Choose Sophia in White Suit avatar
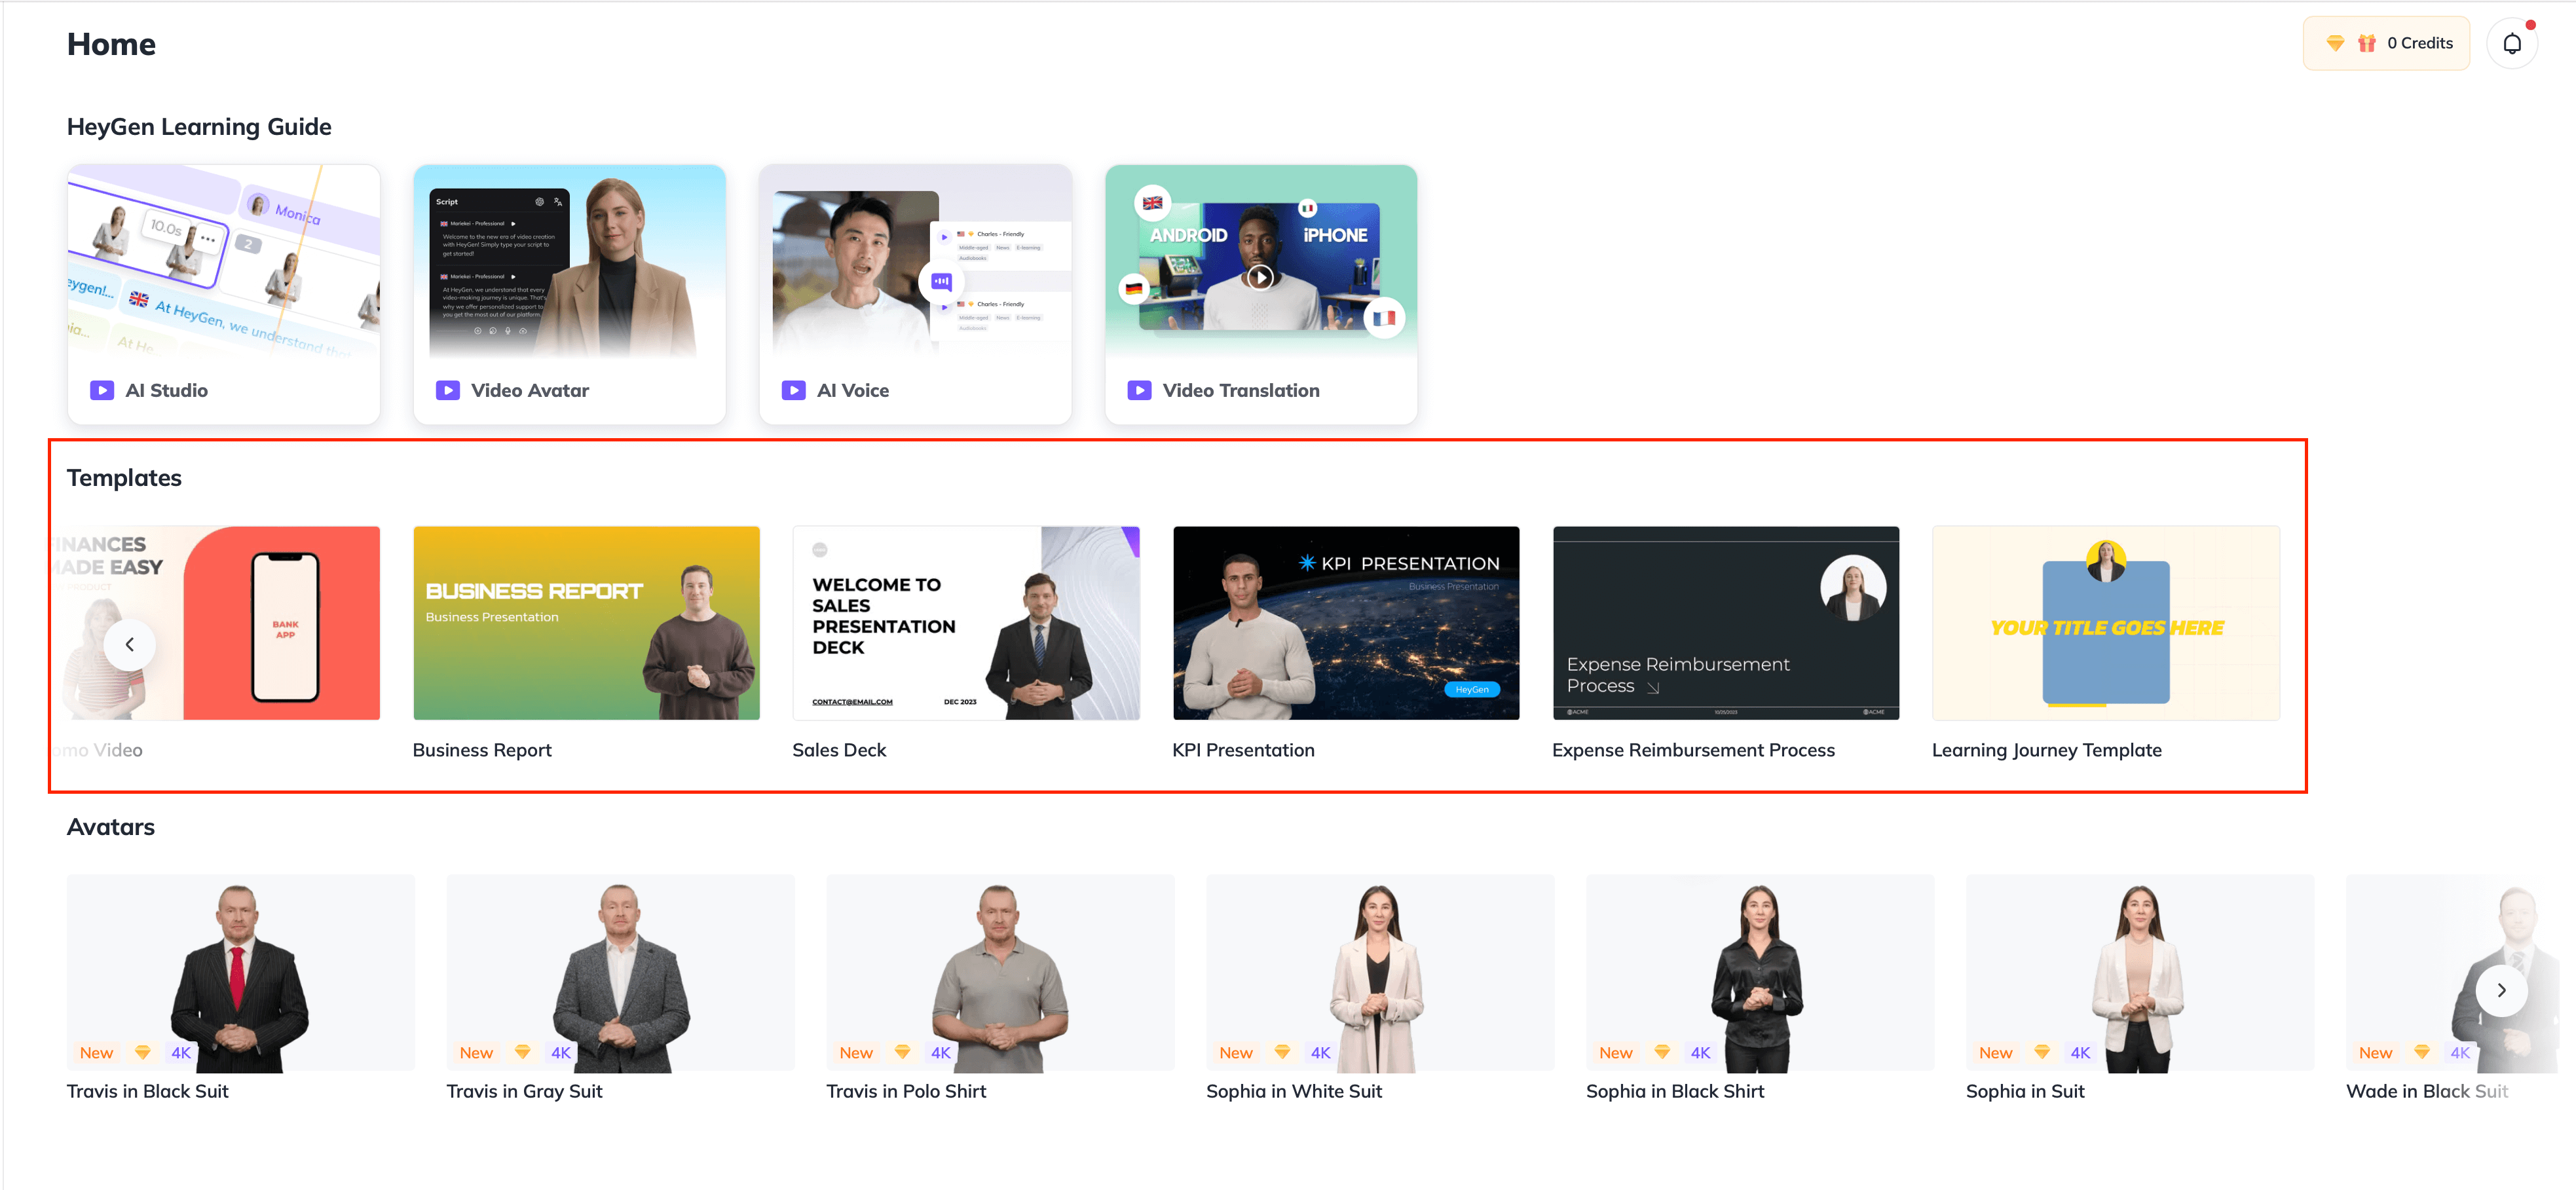 (1380, 972)
